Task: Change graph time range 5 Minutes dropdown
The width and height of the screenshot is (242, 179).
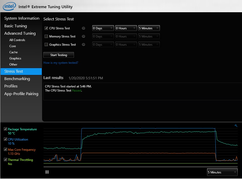Action: pos(222,172)
